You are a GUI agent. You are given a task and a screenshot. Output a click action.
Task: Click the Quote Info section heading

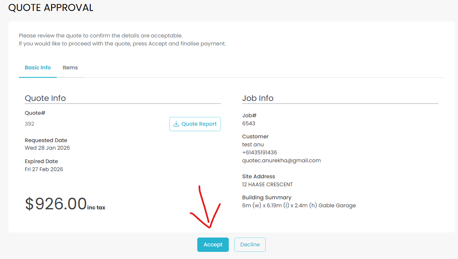click(x=45, y=98)
